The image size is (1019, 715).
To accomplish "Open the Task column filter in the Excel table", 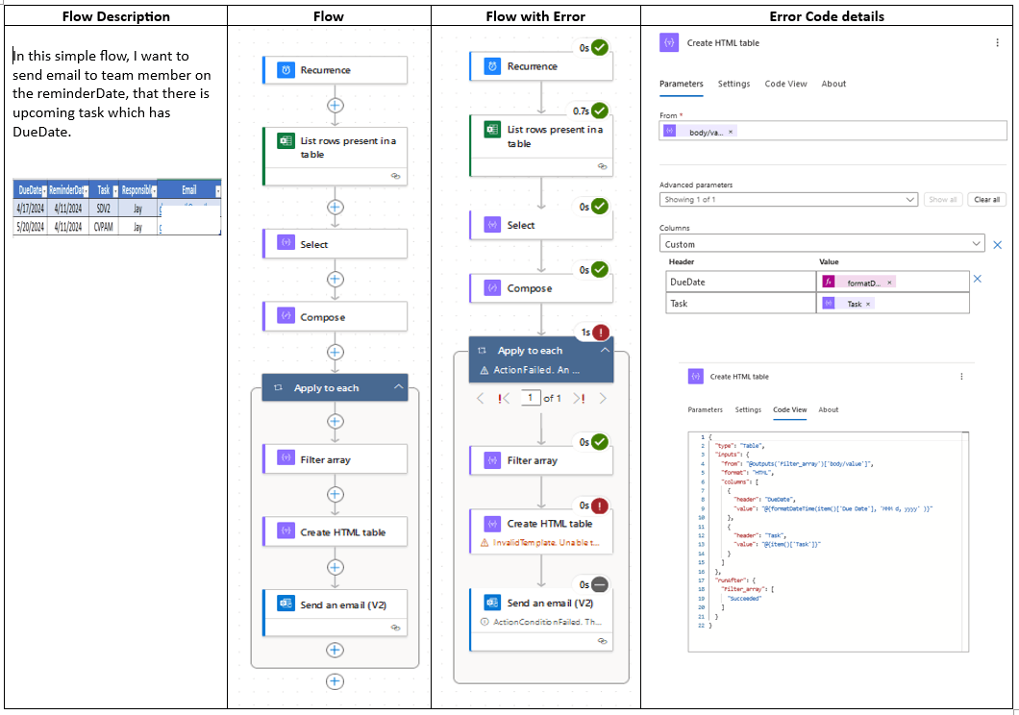I will tap(115, 191).
